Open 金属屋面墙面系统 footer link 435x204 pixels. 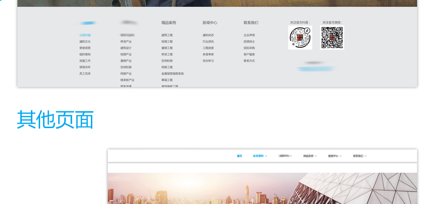click(x=173, y=73)
